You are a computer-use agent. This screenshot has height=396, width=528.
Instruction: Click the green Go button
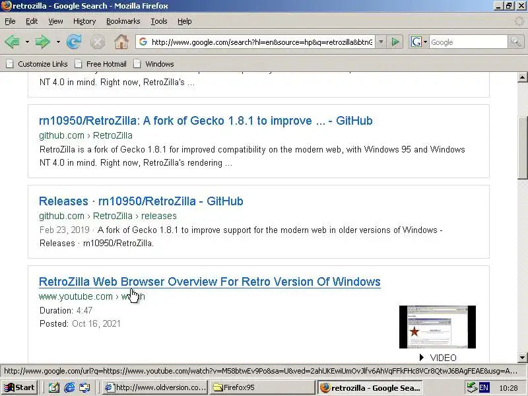click(395, 42)
